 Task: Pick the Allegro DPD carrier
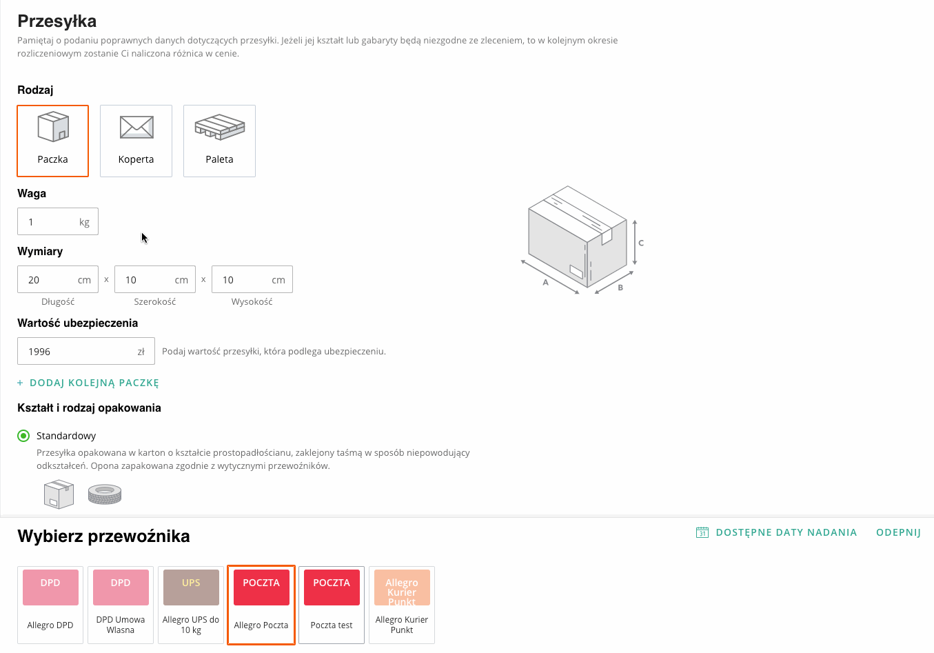(50, 604)
